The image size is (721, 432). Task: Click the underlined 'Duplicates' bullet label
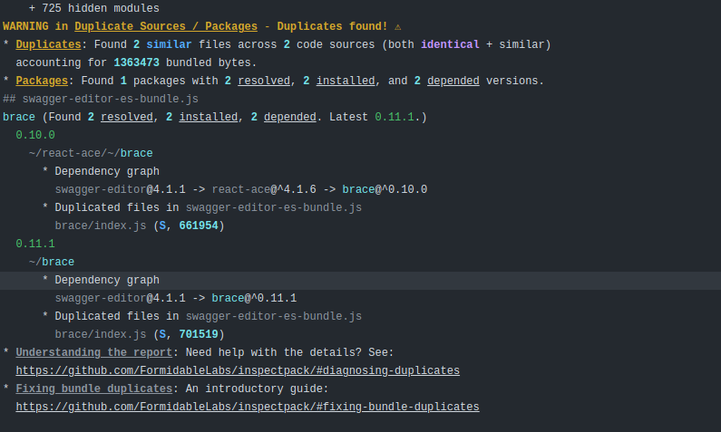[x=48, y=44]
